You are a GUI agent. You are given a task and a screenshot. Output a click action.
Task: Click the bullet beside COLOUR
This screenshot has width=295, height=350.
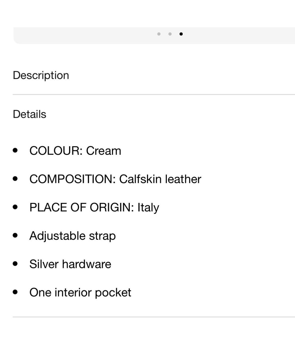15,150
